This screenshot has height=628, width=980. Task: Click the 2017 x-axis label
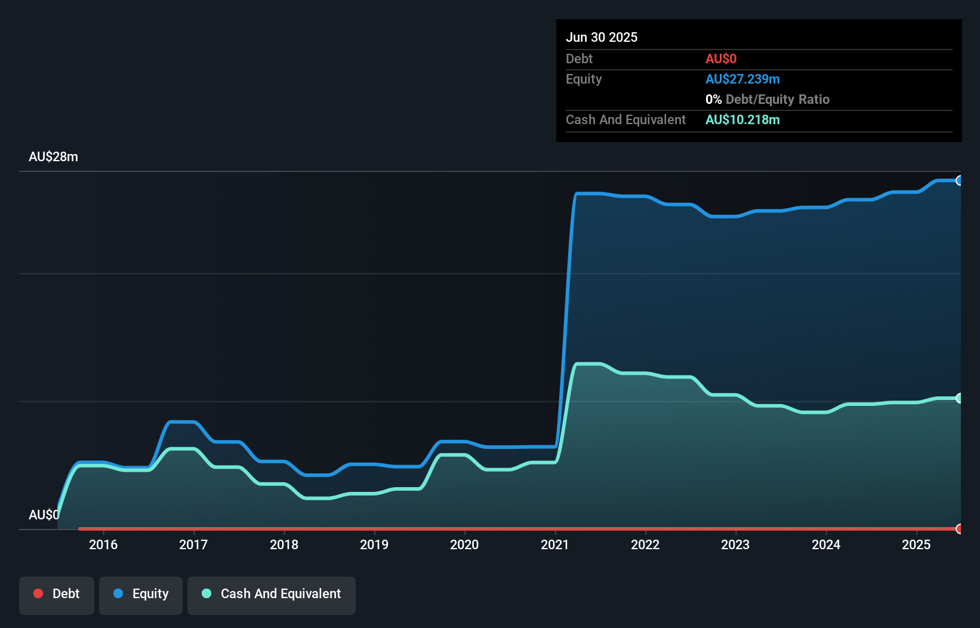pos(193,544)
